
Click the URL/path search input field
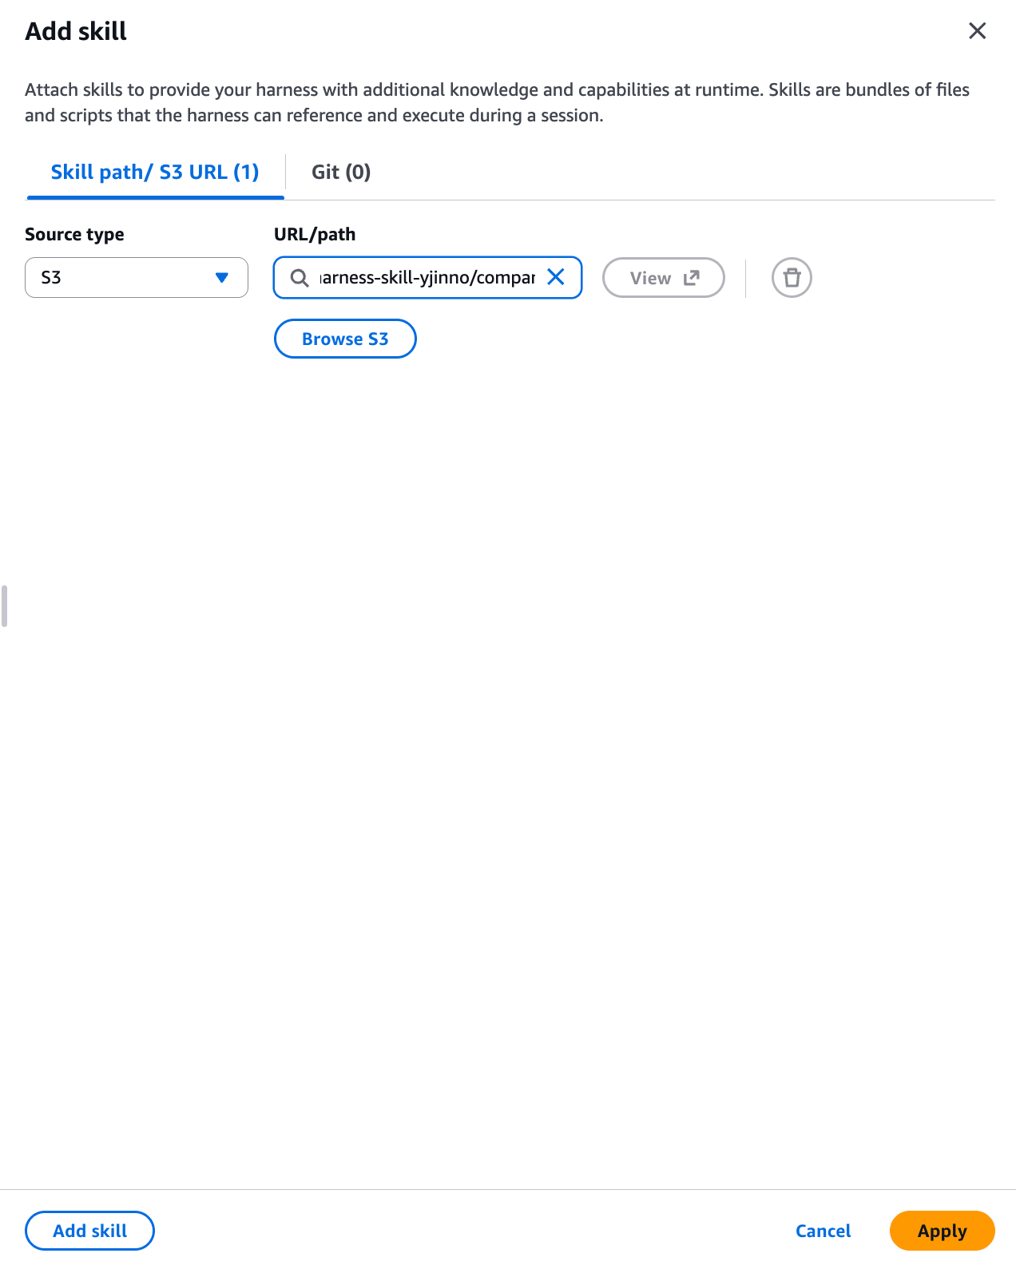point(427,278)
